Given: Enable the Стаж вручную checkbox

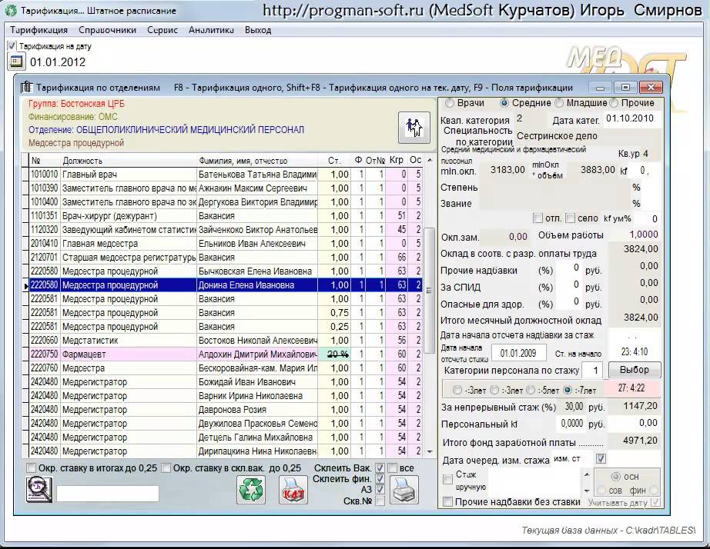Looking at the screenshot, I should tap(447, 479).
